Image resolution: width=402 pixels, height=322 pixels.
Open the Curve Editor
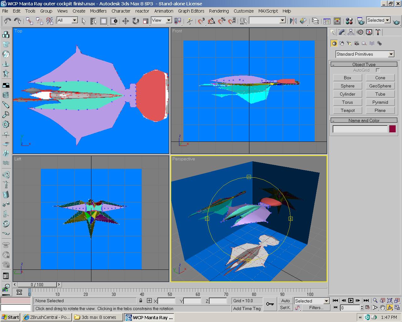click(327, 20)
